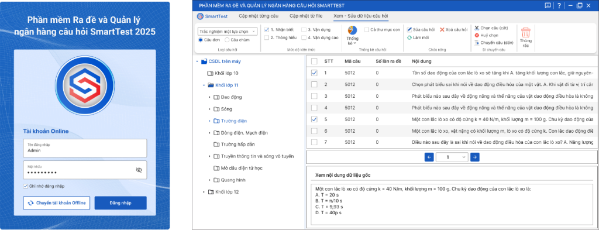Image resolution: width=599 pixels, height=230 pixels.
Task: Open the Trắc nghiệm một lựa chọn dropdown
Action: pos(228,31)
